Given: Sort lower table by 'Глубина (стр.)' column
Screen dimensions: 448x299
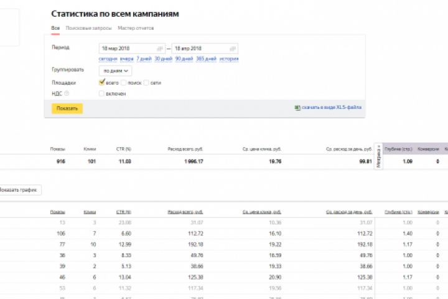Looking at the screenshot, I should (398, 212).
